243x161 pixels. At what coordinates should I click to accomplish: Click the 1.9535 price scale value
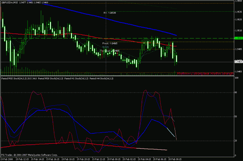238,12
